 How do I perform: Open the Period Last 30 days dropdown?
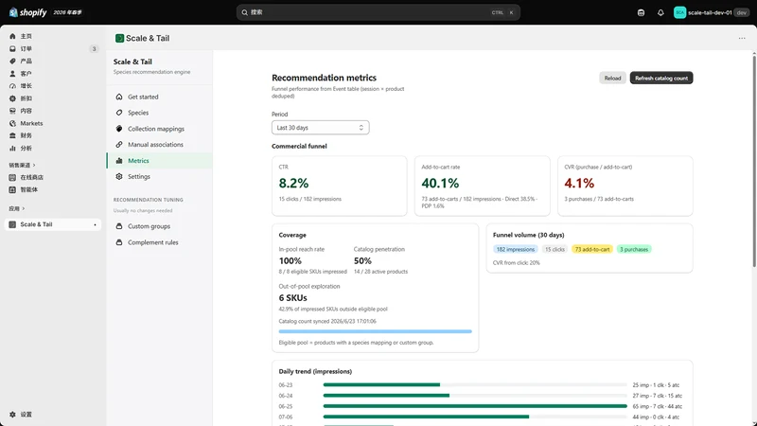pos(321,128)
